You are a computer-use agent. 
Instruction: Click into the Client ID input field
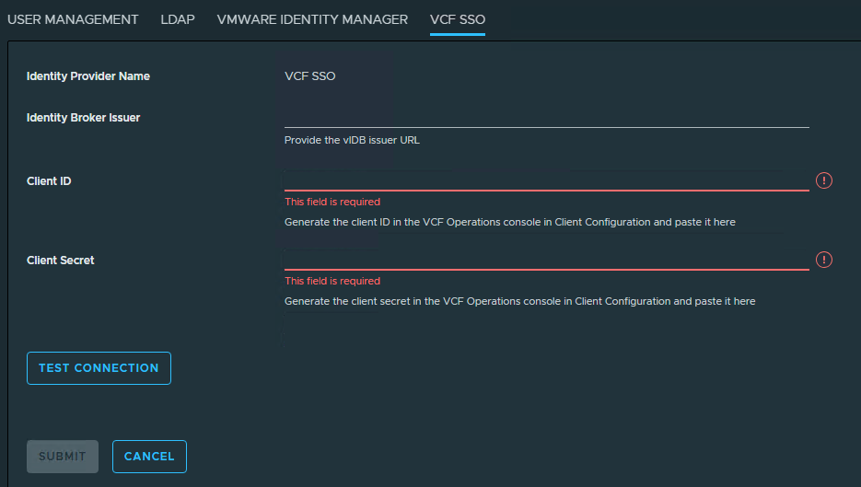(x=546, y=180)
